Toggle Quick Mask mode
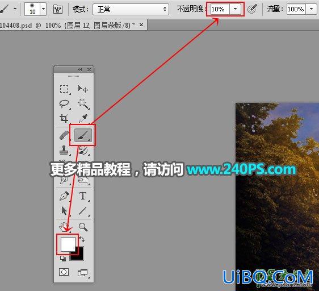Viewport: 319px width, 291px height. coord(64,272)
